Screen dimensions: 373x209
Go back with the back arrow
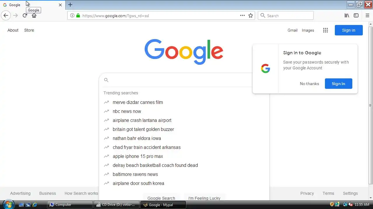6,15
